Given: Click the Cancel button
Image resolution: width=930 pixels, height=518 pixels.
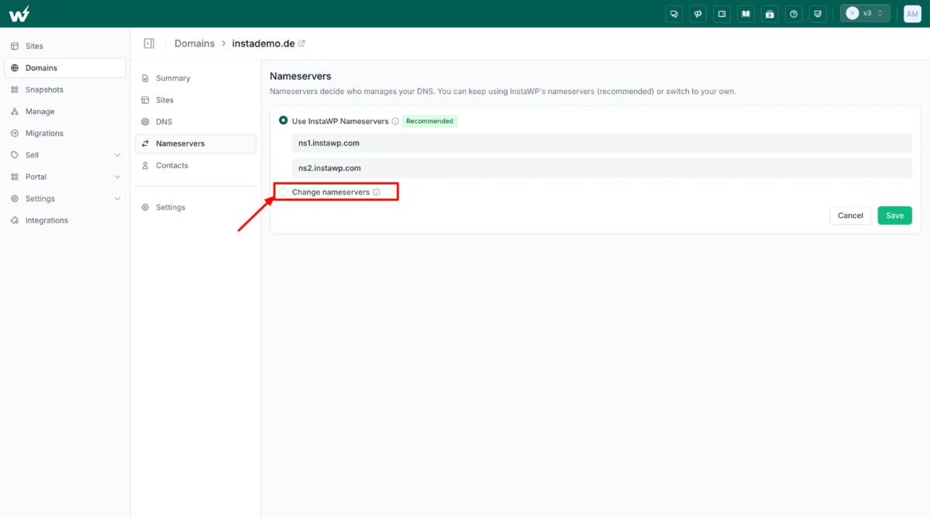Looking at the screenshot, I should click(x=850, y=216).
